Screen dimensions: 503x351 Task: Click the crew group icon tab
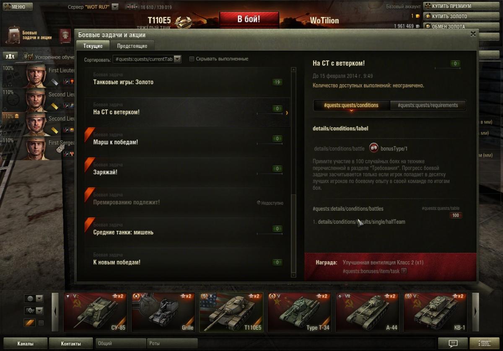pos(10,56)
